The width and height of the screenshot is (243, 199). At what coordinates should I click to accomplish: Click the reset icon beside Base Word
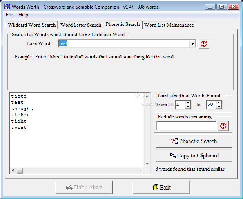[204, 43]
